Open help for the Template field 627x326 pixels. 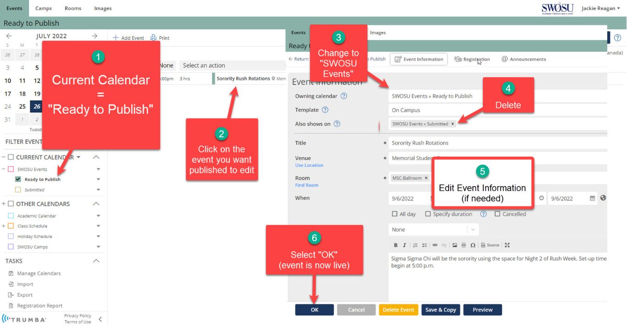coord(325,110)
